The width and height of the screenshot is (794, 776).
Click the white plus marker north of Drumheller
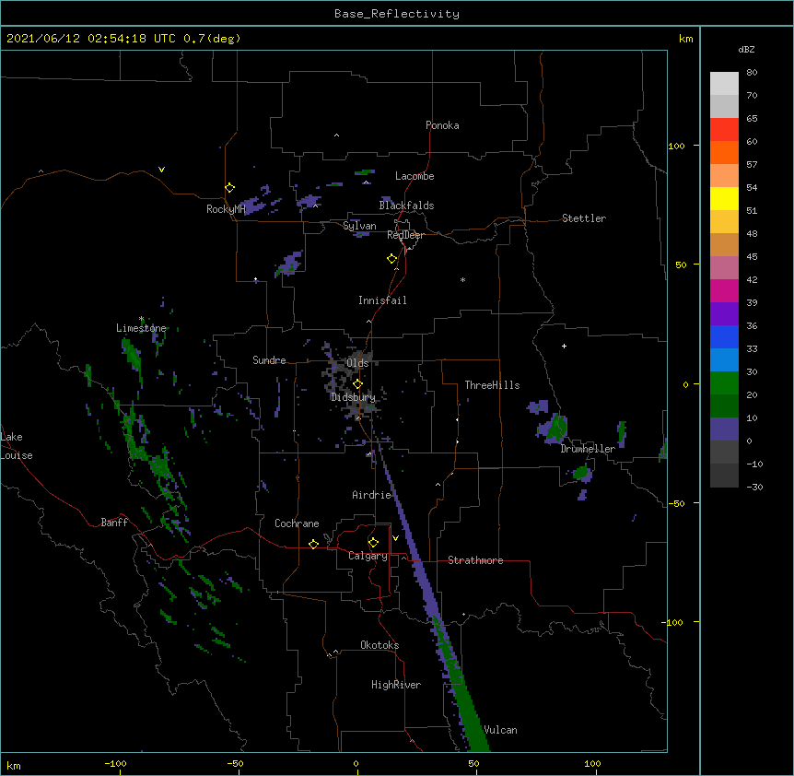click(564, 346)
